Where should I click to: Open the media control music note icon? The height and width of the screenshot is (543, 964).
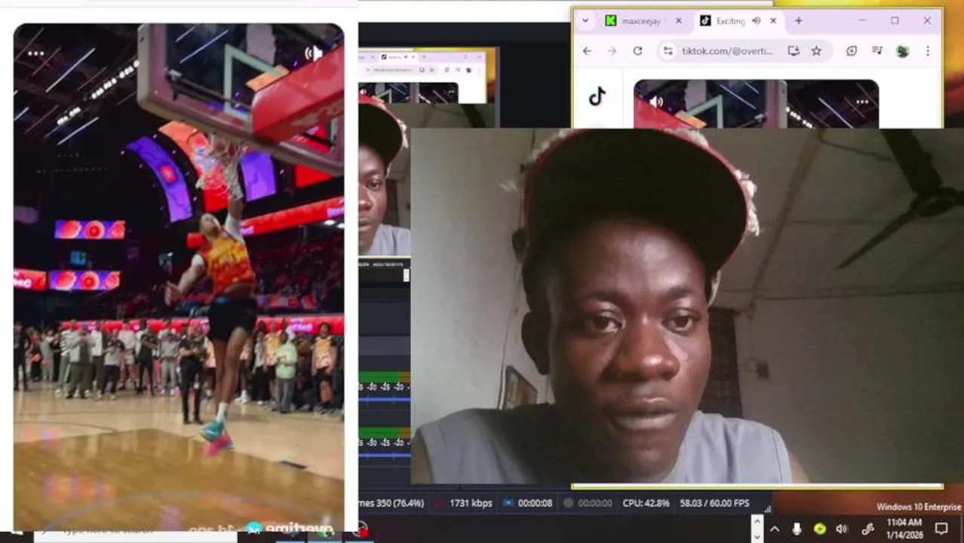point(877,51)
